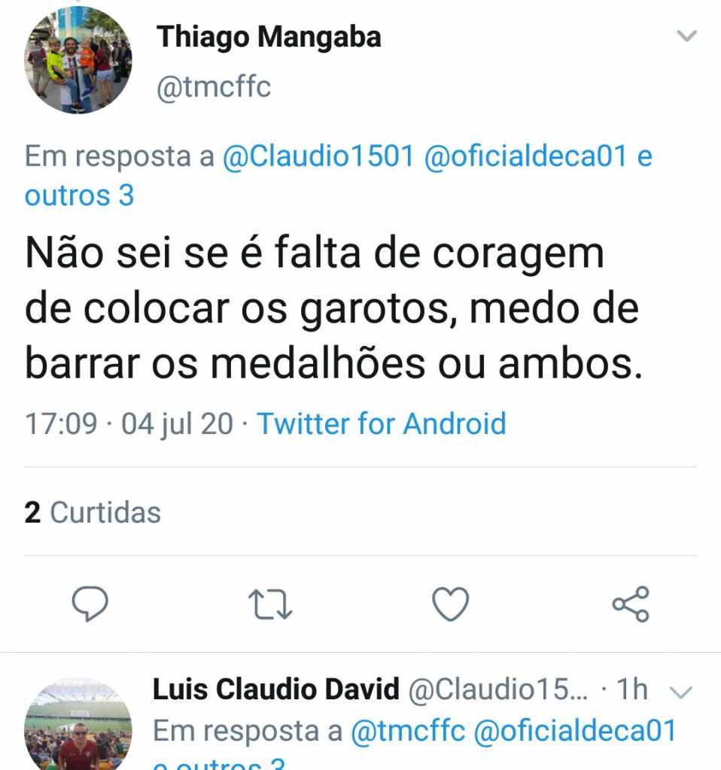
Task: Open the Thiago Mangaba display name
Action: click(x=269, y=38)
